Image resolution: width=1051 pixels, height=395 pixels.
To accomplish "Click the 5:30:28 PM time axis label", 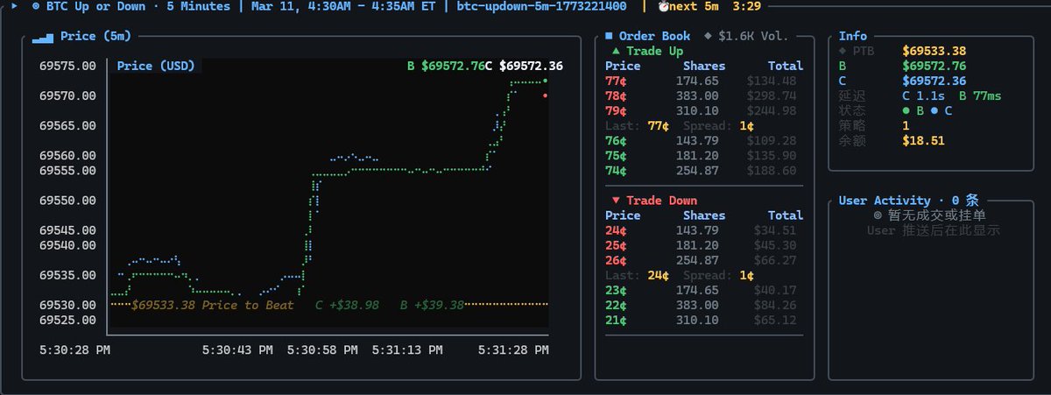I will pyautogui.click(x=75, y=349).
